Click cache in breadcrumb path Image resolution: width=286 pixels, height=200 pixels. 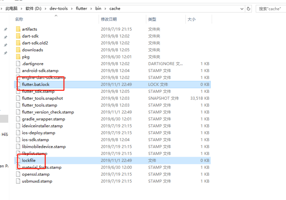[x=115, y=8]
